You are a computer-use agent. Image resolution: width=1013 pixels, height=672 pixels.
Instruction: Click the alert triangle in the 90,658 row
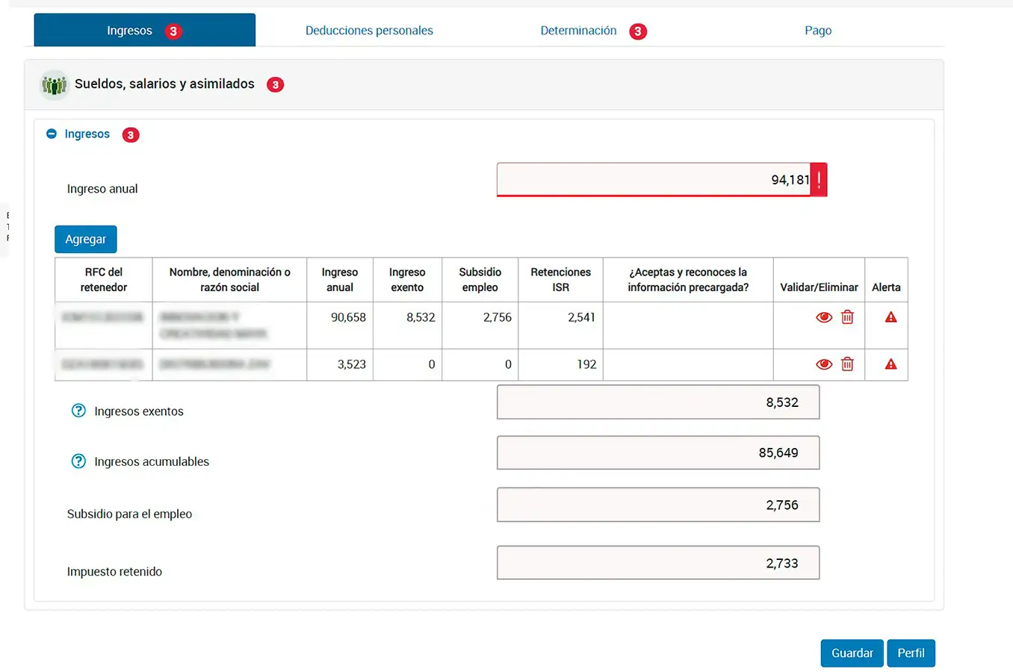(890, 317)
